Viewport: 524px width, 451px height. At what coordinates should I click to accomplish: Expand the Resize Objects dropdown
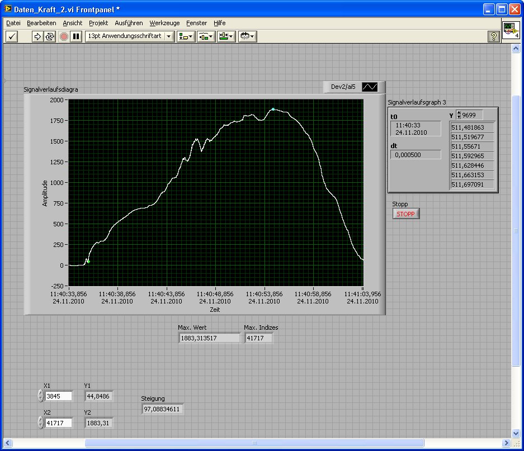pos(226,36)
